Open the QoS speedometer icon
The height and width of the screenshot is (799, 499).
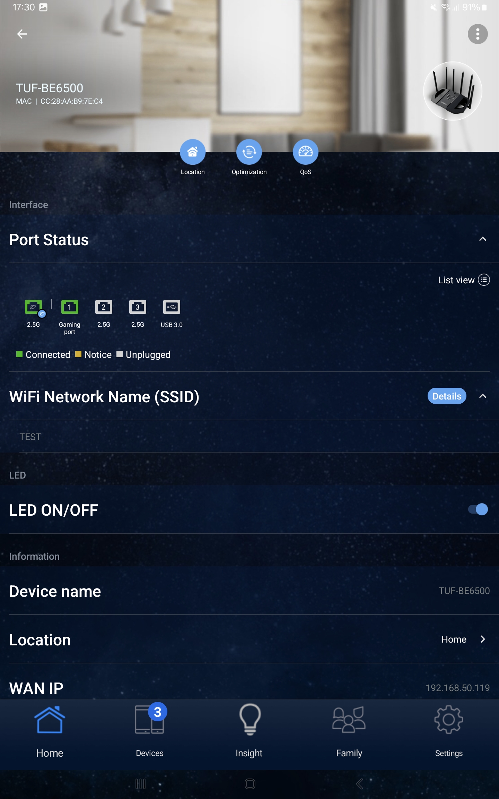click(x=305, y=152)
